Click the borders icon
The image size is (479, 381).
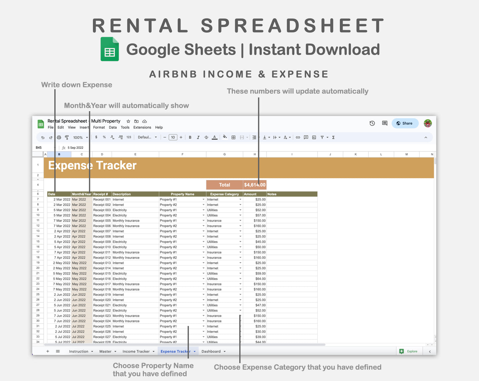234,137
